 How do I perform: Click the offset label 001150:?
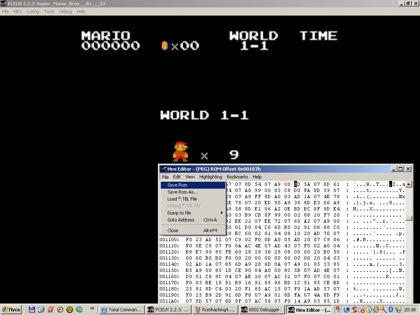tap(169, 271)
